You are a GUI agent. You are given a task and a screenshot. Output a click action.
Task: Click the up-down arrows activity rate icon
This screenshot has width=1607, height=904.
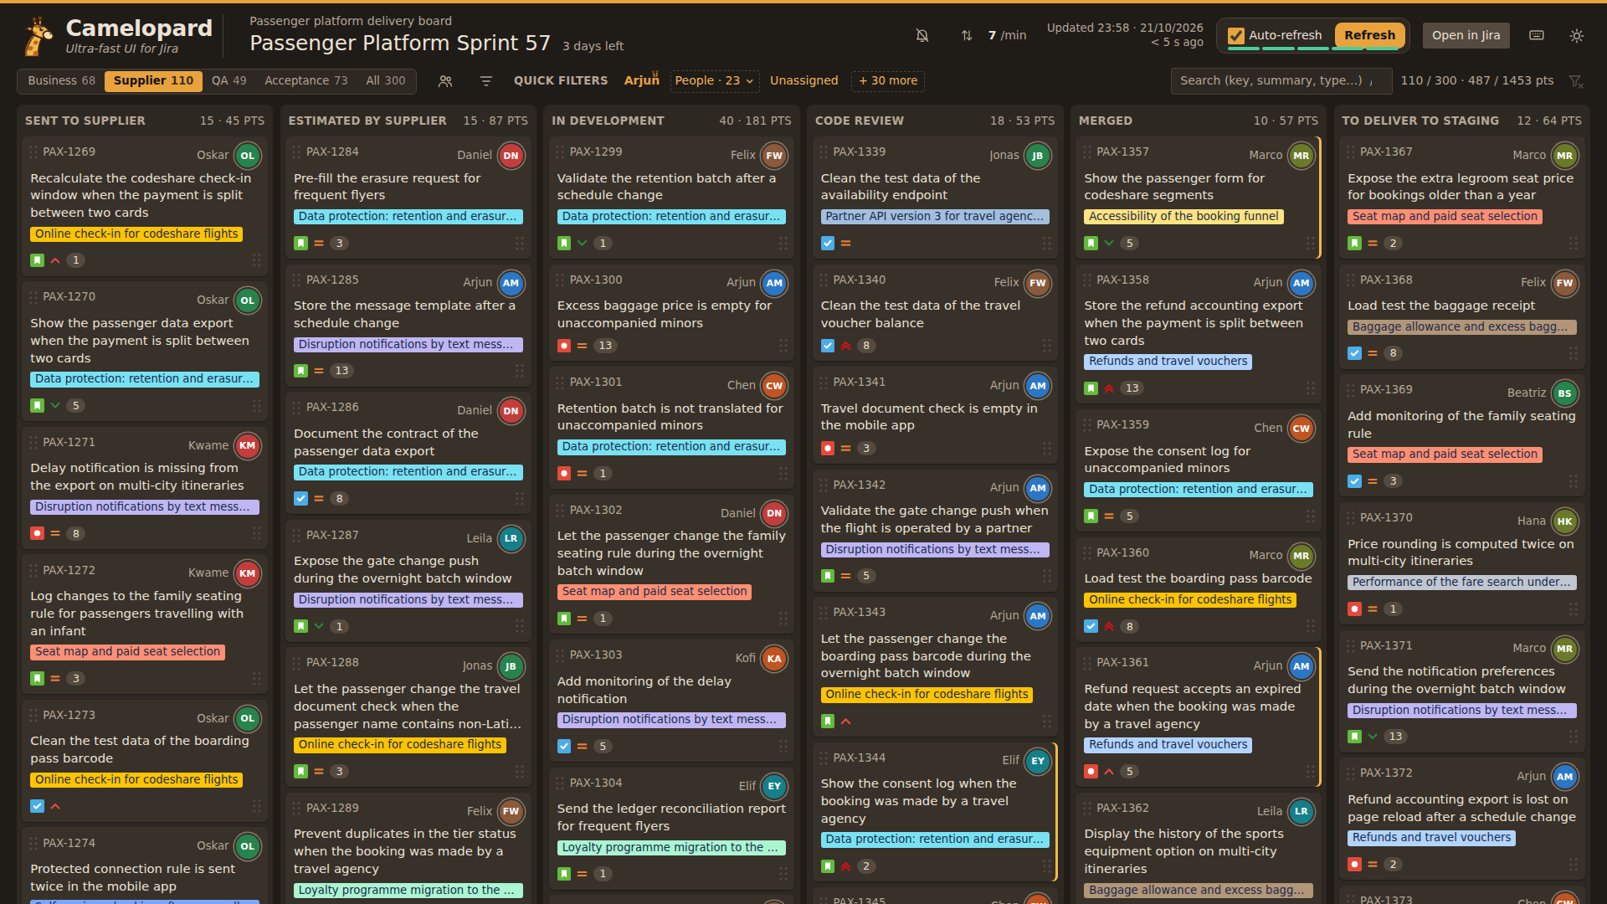[967, 35]
